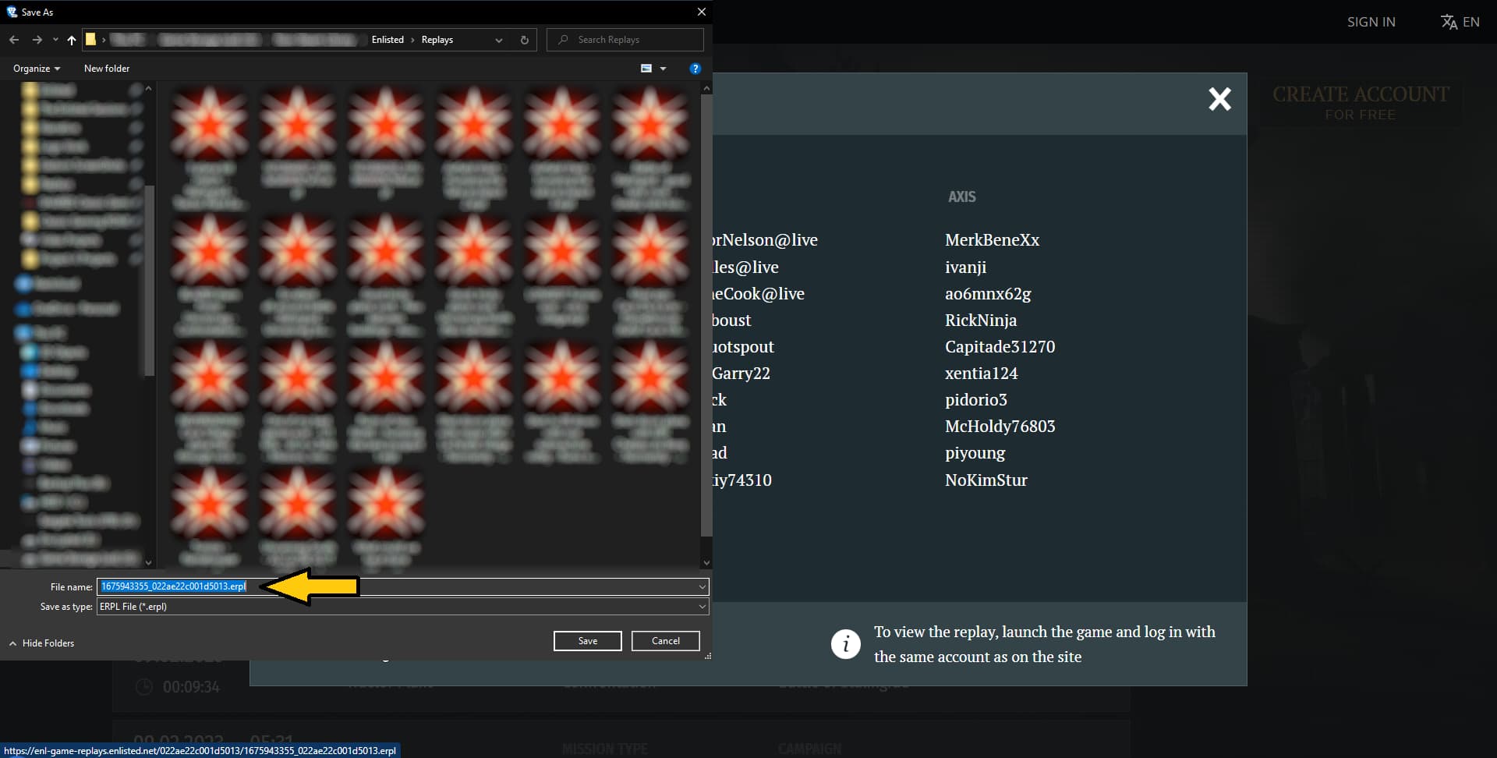
Task: Open the Organize menu
Action: [36, 69]
